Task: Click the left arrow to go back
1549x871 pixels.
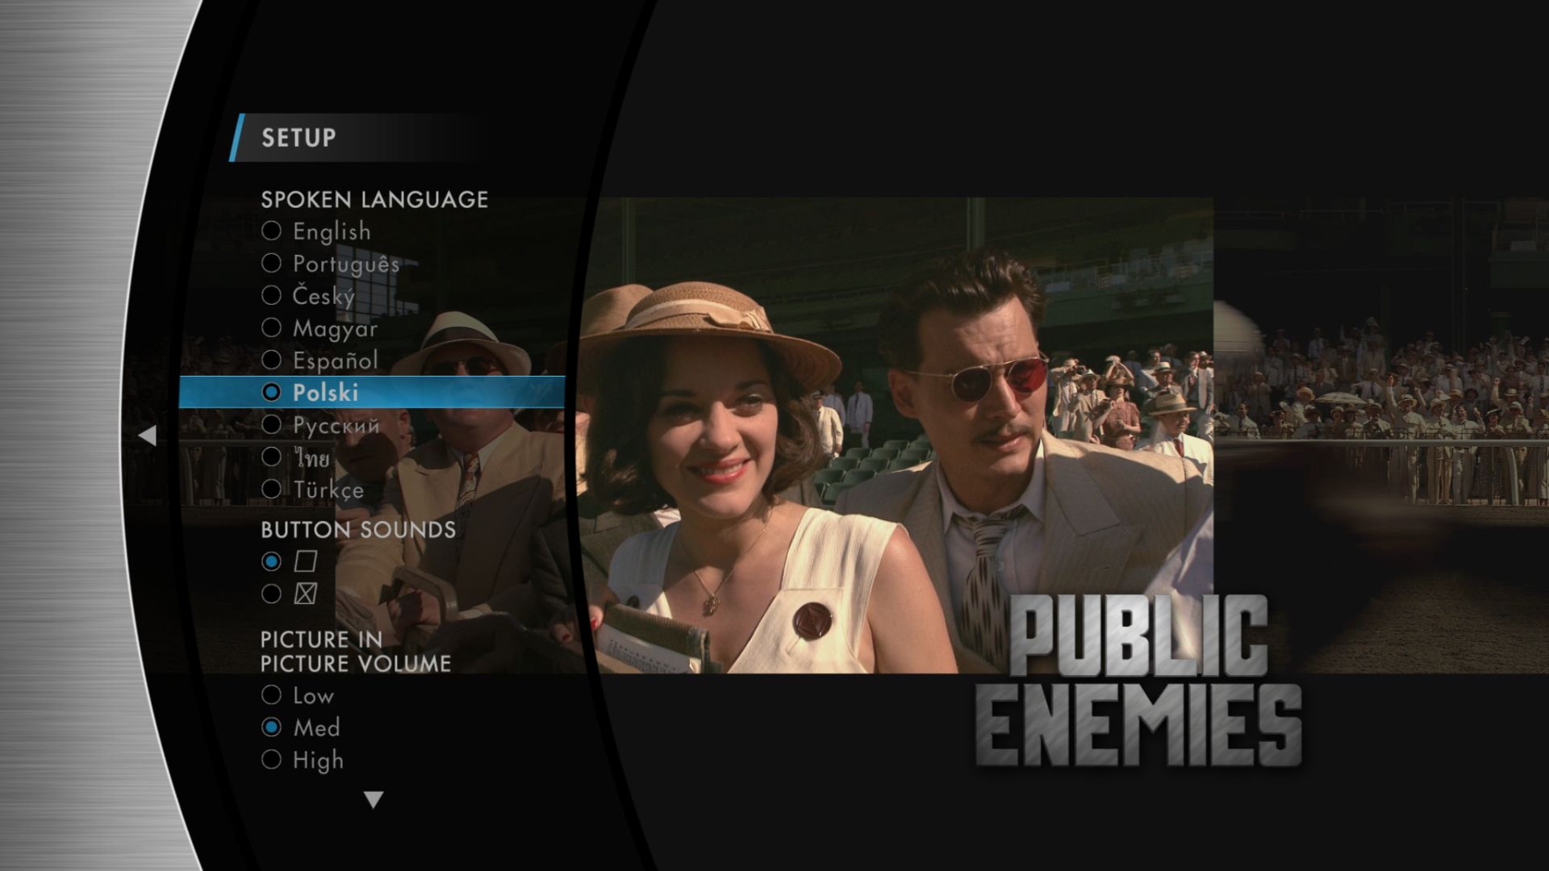Action: click(147, 436)
